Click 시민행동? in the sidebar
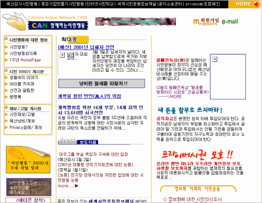The image size is (262, 203). coord(19,47)
